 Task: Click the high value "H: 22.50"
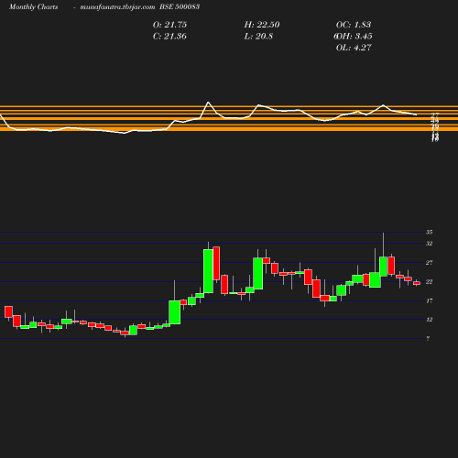coord(262,25)
